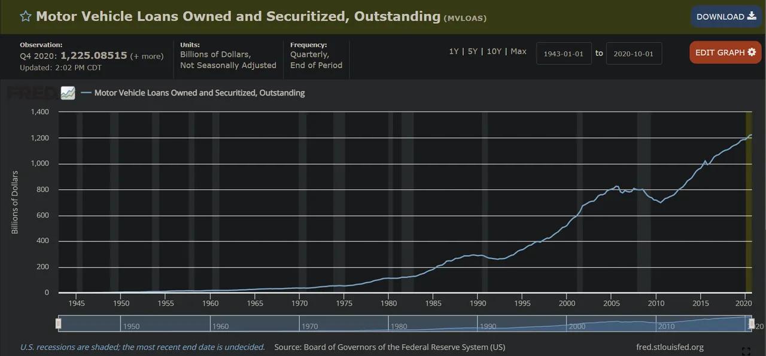Click the observation value 1,225.08515
766x356 pixels.
[x=94, y=55]
